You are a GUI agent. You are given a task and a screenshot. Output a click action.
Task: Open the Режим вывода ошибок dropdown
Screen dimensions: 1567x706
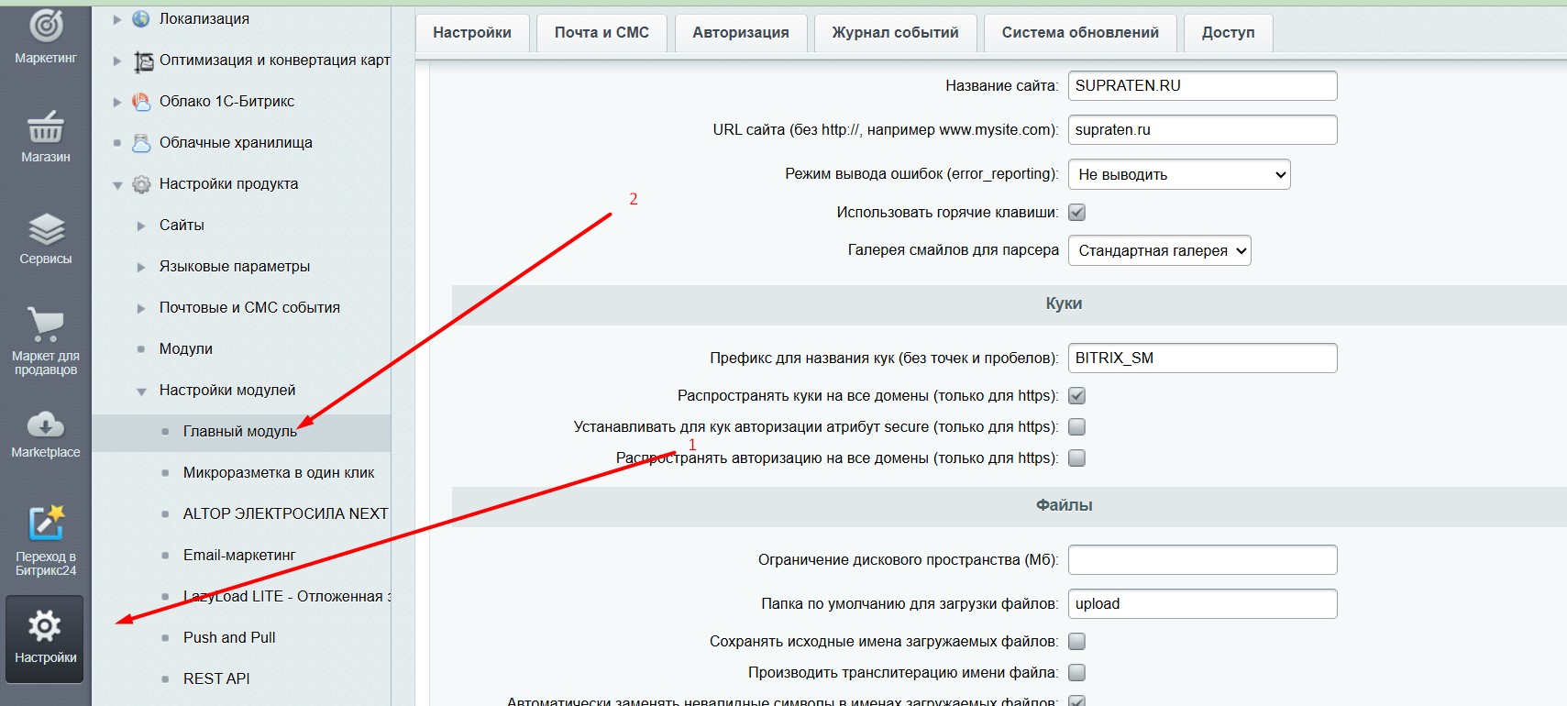point(1179,175)
